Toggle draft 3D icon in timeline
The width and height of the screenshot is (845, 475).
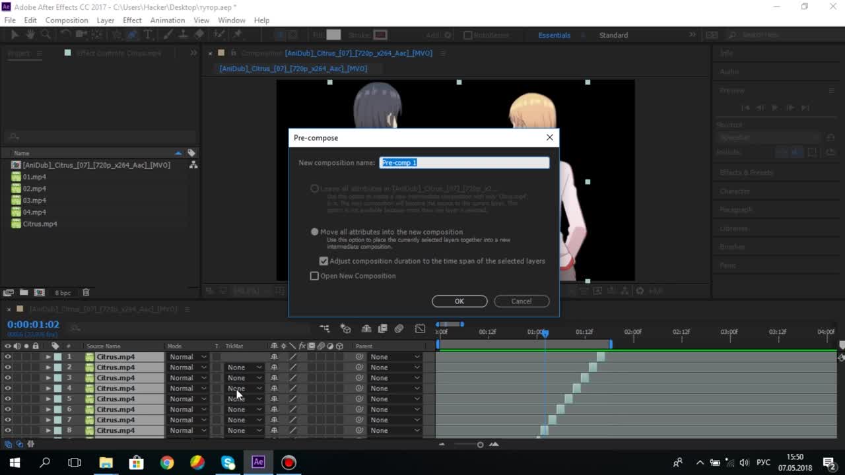click(345, 329)
